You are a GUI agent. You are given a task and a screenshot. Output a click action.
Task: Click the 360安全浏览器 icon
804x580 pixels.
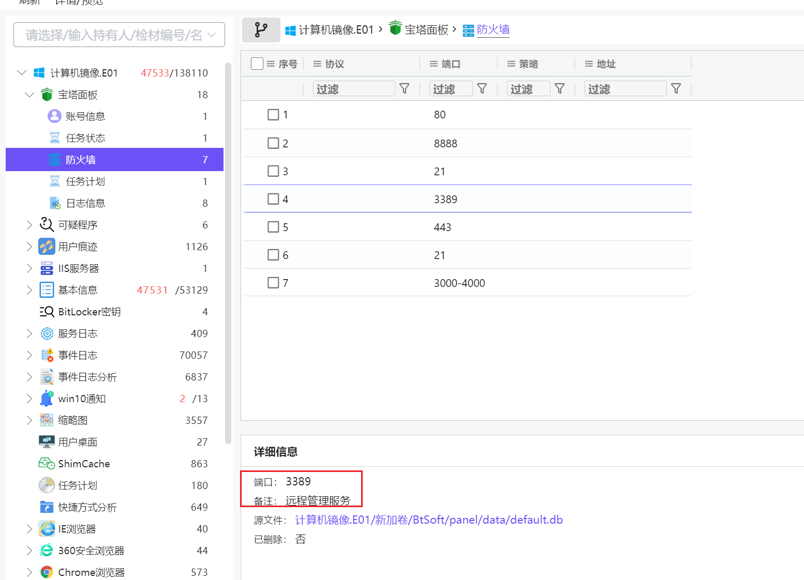(x=47, y=551)
